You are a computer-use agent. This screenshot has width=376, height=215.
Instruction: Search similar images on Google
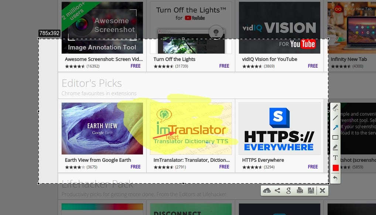[289, 191]
